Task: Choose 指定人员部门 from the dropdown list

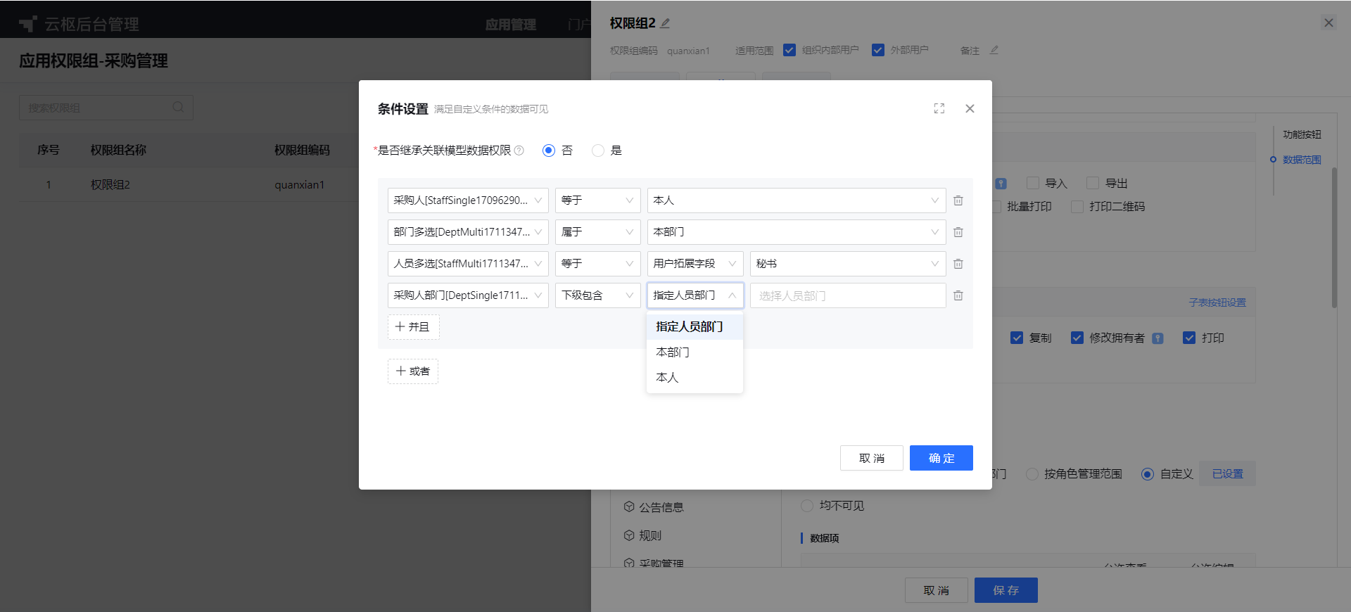Action: (x=694, y=327)
